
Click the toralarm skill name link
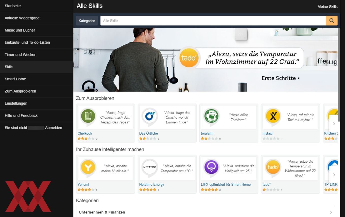[207, 133]
